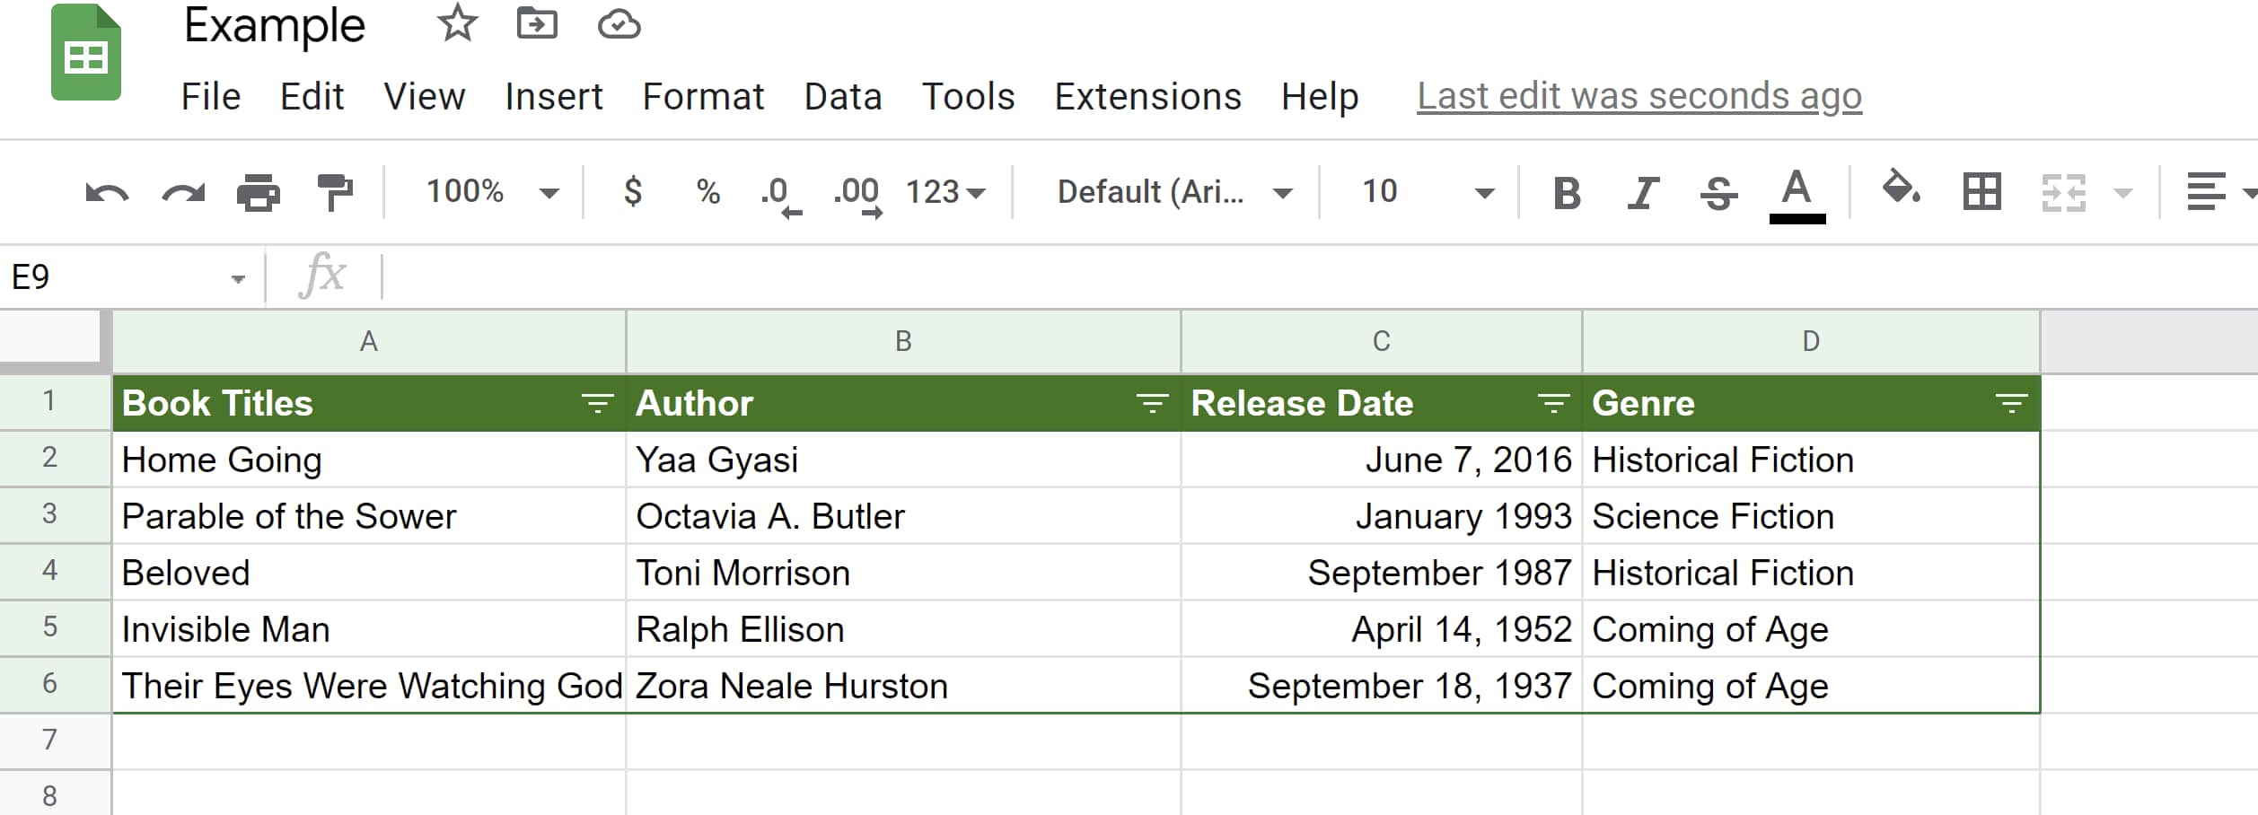Toggle Bold formatting
This screenshot has height=815, width=2258.
[1567, 192]
